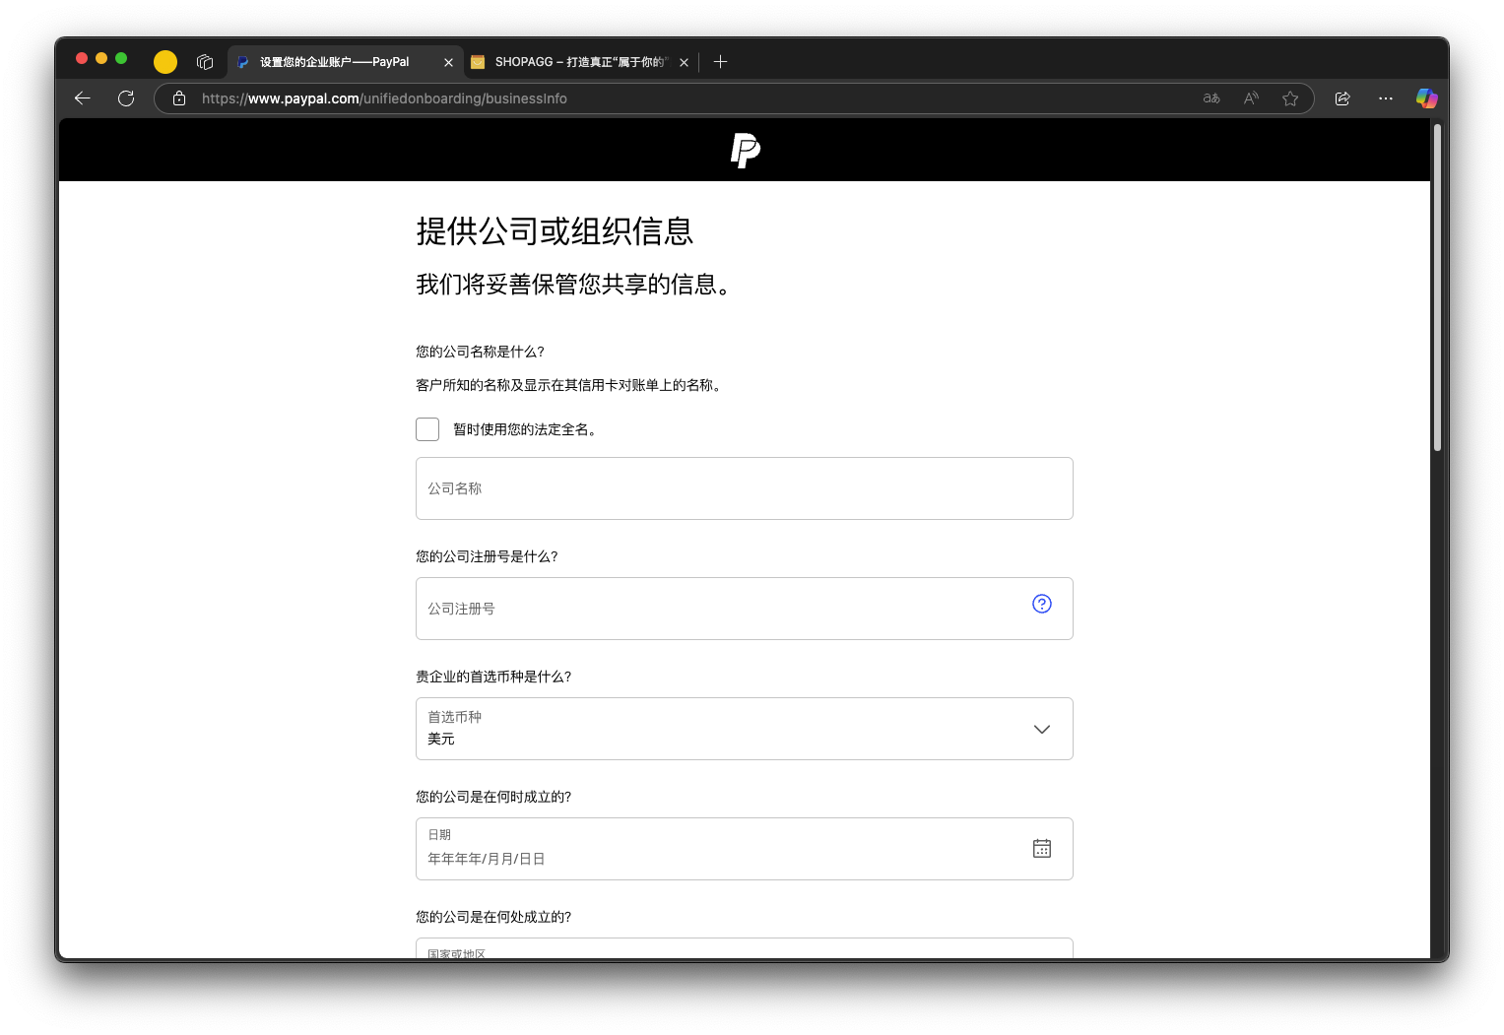Open the company registration number help icon
1504x1035 pixels.
[x=1041, y=604]
